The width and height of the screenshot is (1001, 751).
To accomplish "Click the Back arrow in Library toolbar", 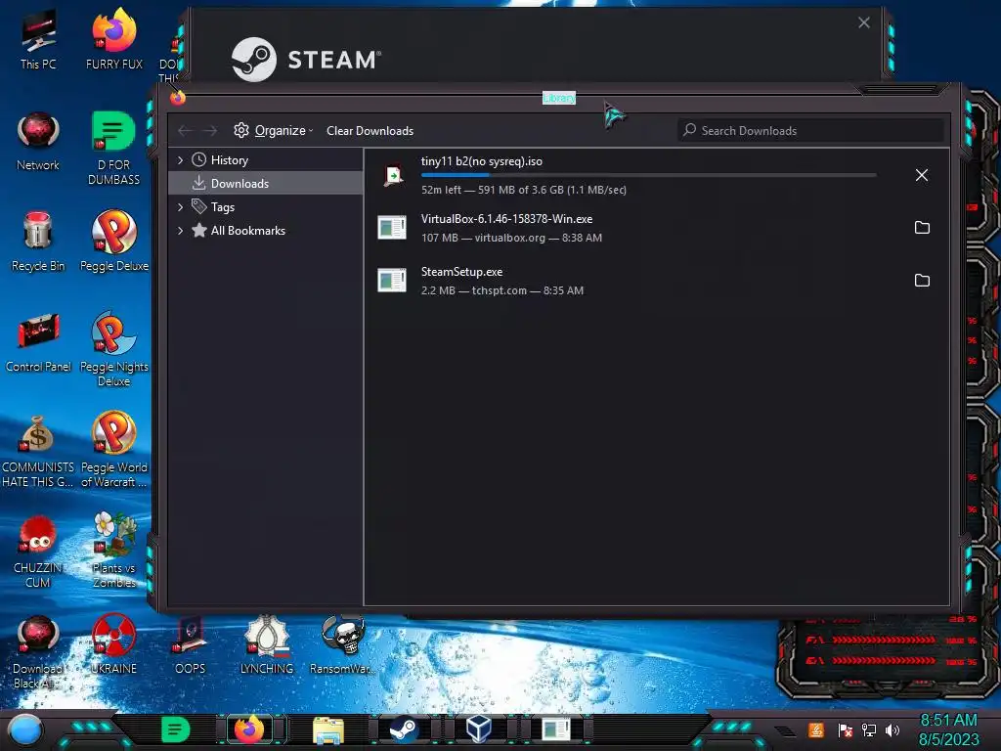I will (x=185, y=131).
